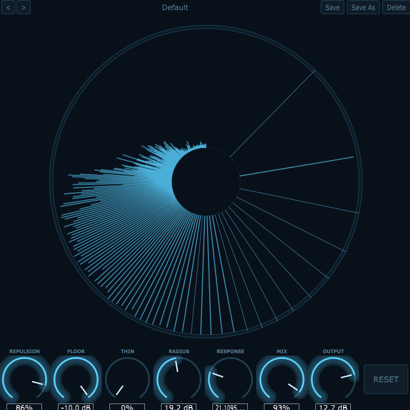Screen dimensions: 410x410
Task: Delete the current preset
Action: pos(396,7)
